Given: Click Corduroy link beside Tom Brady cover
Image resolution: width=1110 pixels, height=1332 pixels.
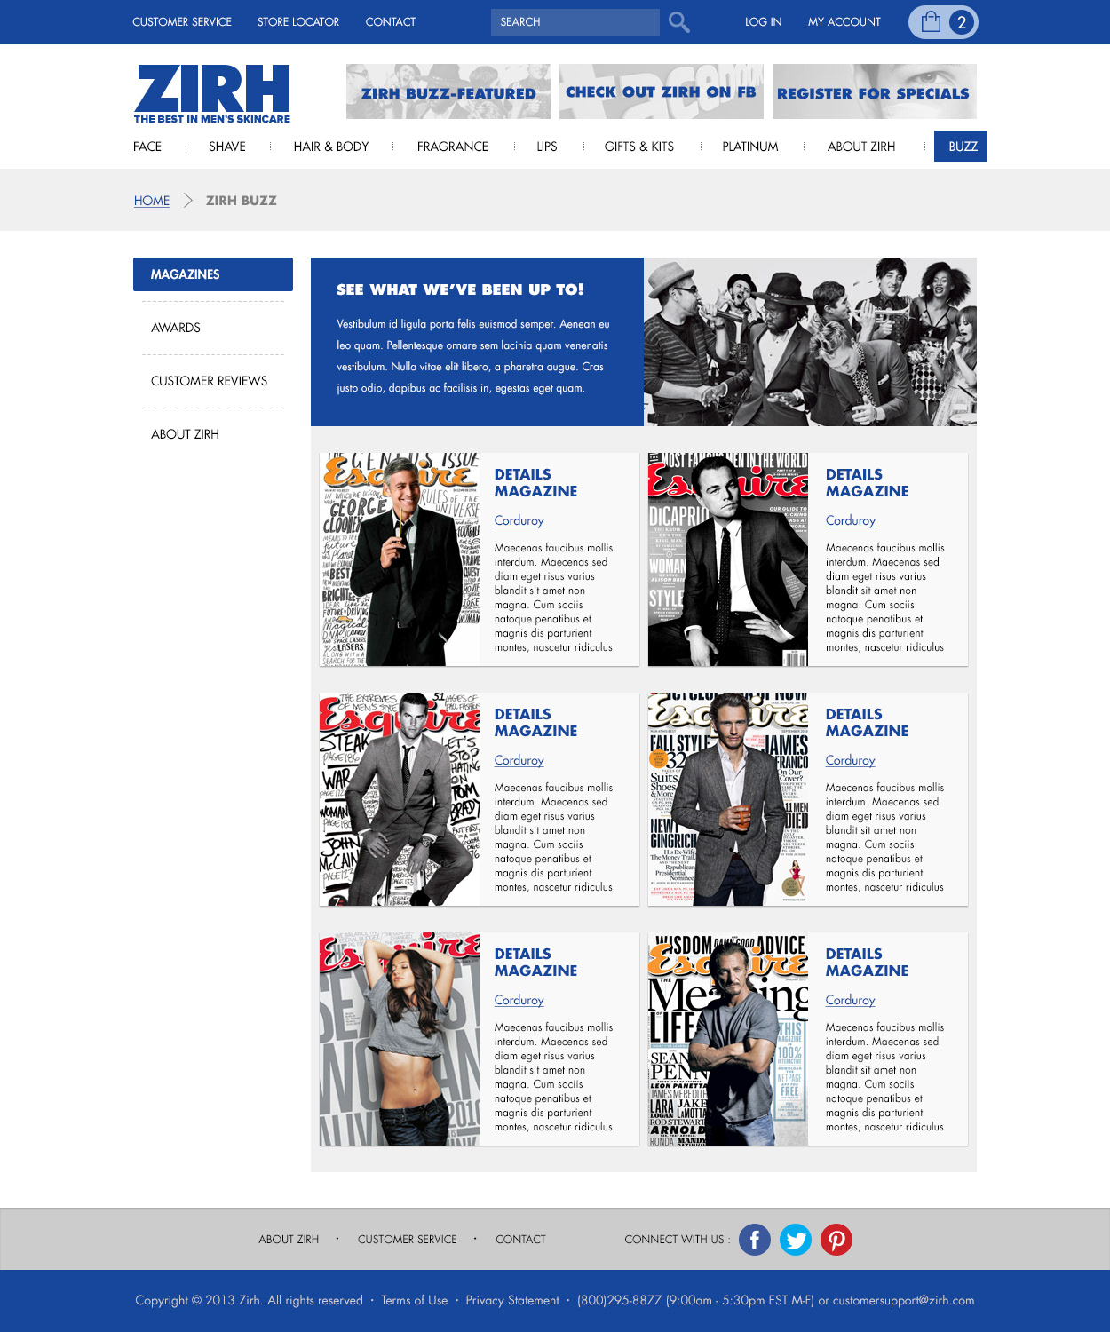Looking at the screenshot, I should 519,760.
